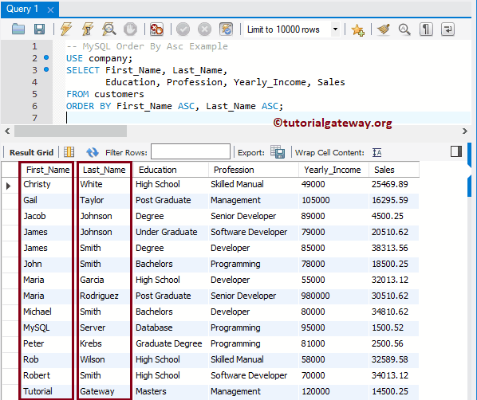Run Explain plan magnifier lightning icon

point(108,29)
